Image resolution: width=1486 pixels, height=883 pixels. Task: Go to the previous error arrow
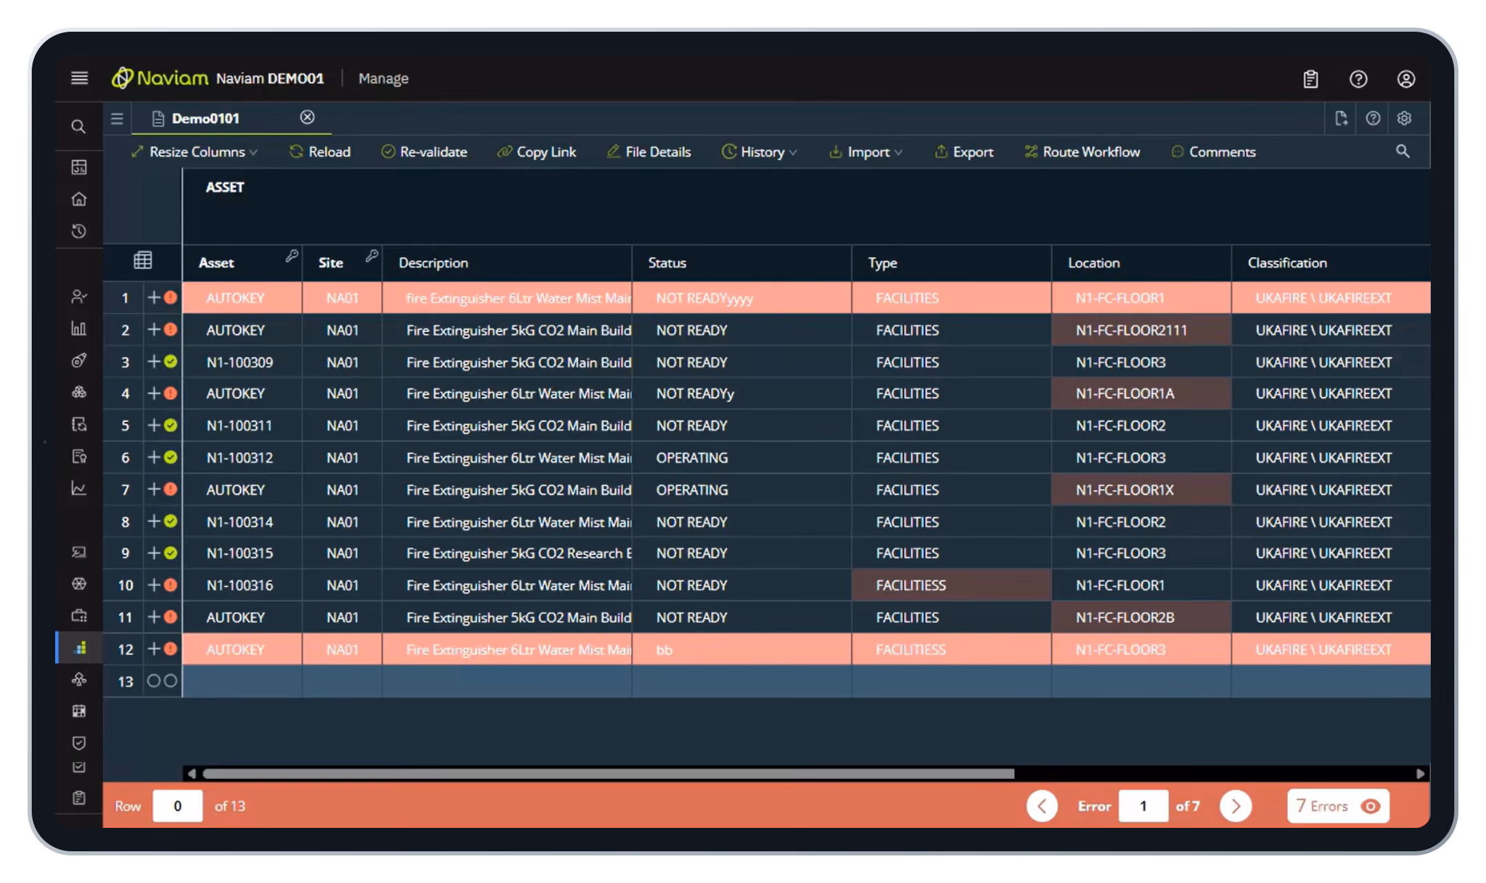tap(1042, 806)
